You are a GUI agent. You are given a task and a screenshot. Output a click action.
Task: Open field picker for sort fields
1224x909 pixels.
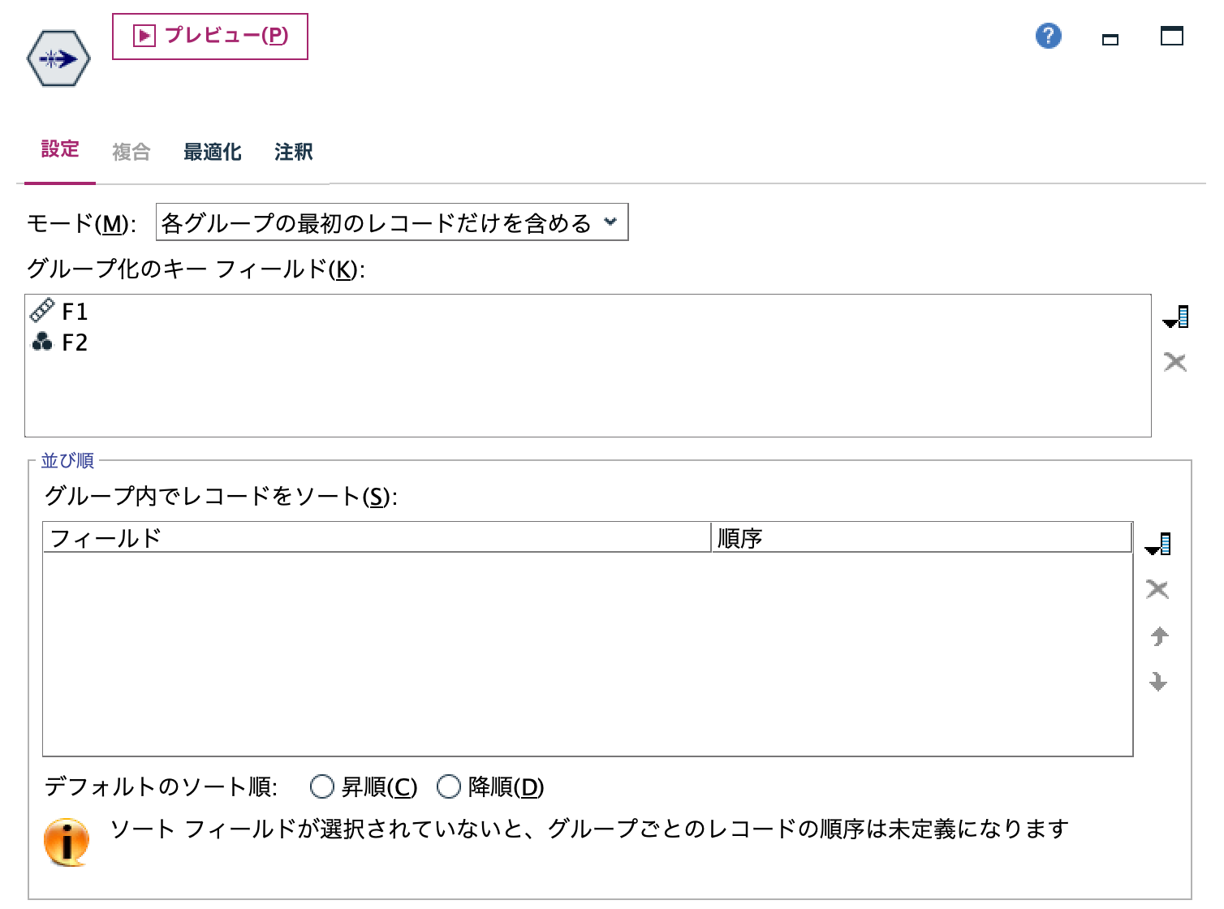(x=1158, y=545)
